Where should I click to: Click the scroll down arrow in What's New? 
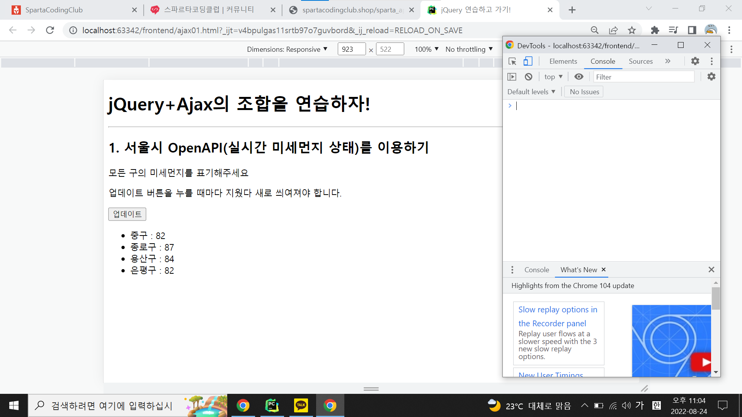[x=716, y=373]
